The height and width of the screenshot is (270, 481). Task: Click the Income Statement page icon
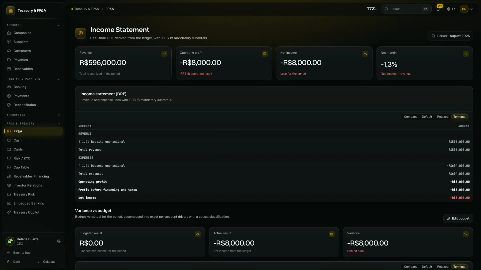click(x=81, y=33)
